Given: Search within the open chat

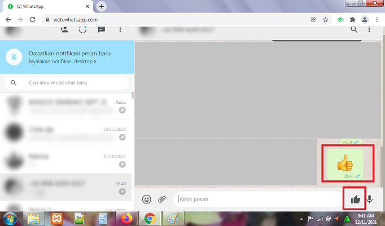Looking at the screenshot, I should pyautogui.click(x=354, y=29).
